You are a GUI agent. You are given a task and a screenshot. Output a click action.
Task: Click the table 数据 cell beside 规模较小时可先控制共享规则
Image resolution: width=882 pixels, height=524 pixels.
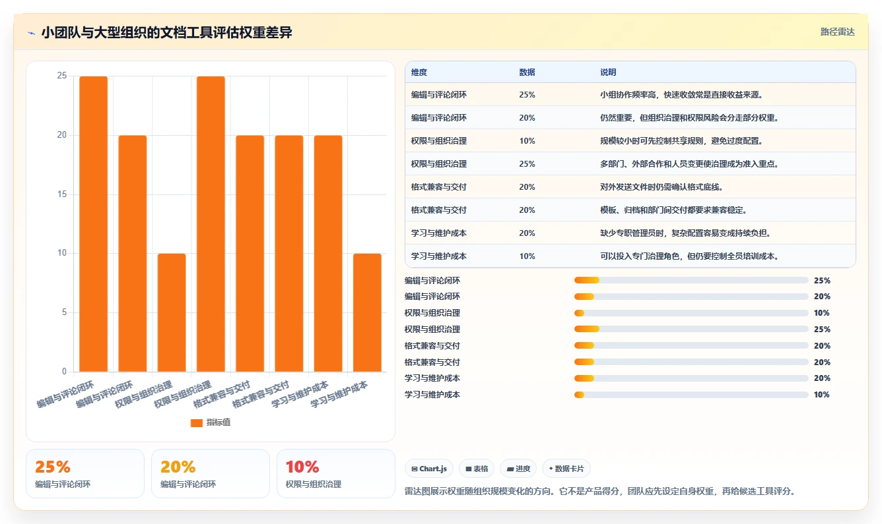click(527, 141)
